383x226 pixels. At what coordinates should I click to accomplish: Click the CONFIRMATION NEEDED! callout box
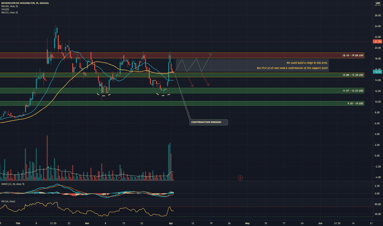209,122
